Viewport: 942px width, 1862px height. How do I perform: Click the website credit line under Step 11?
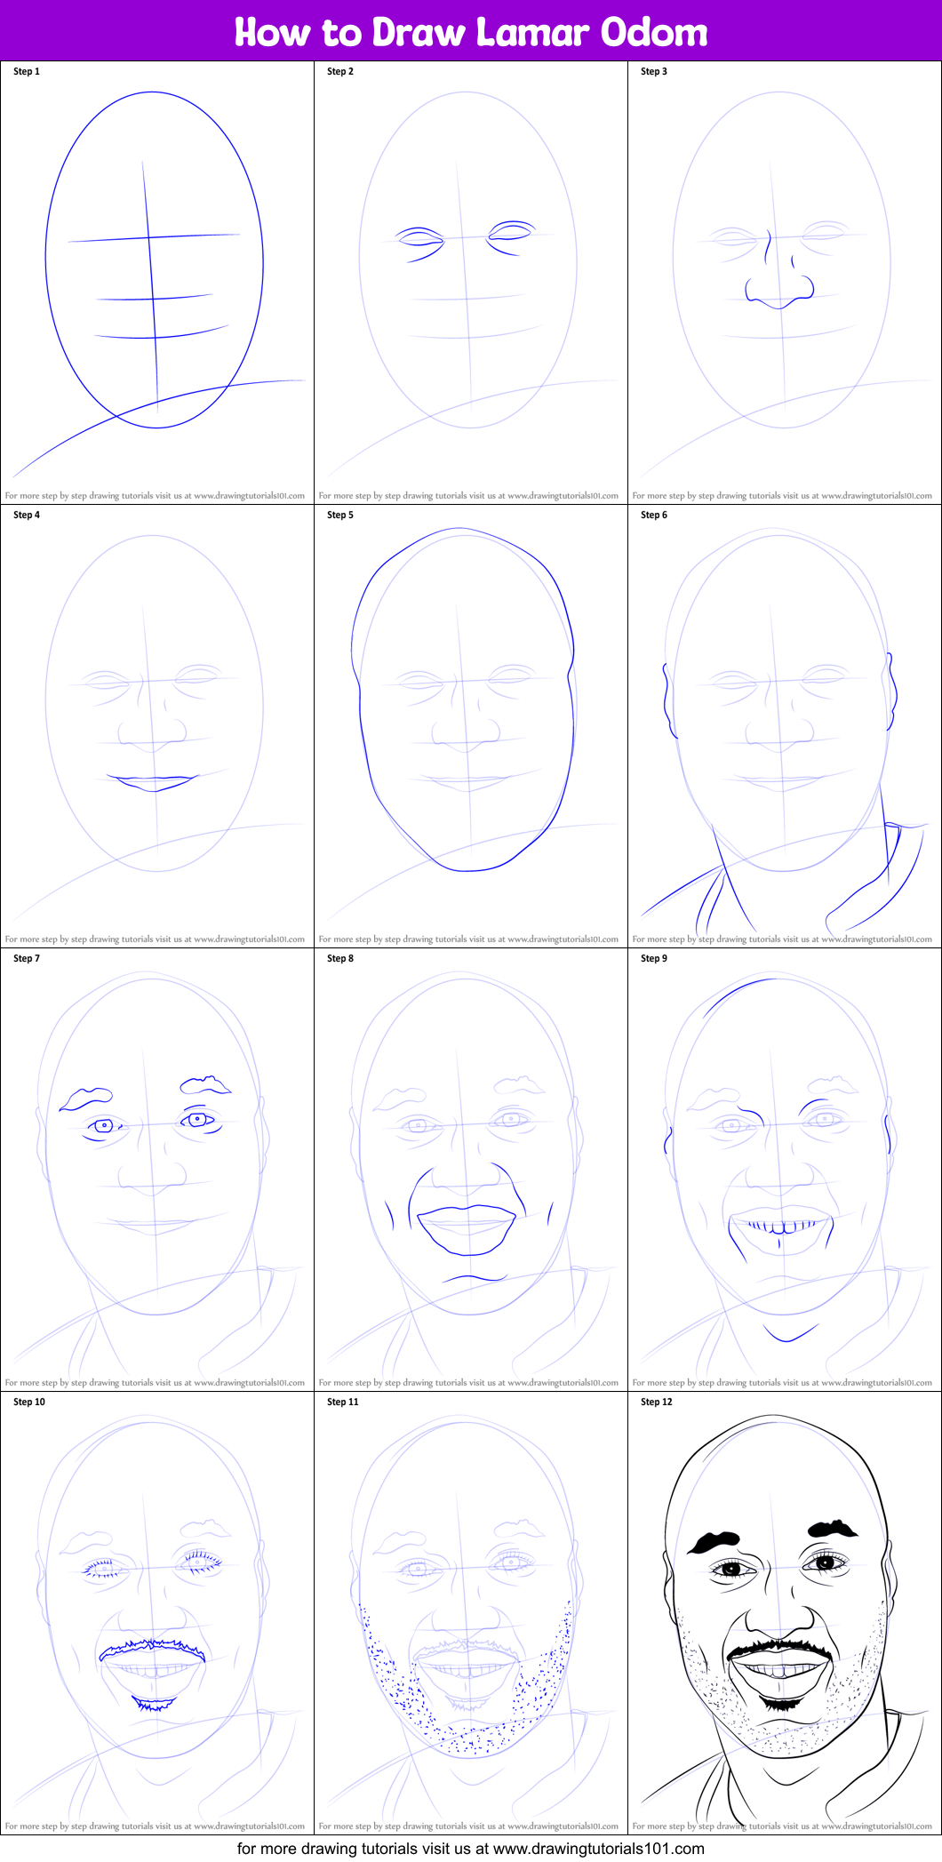[468, 1826]
